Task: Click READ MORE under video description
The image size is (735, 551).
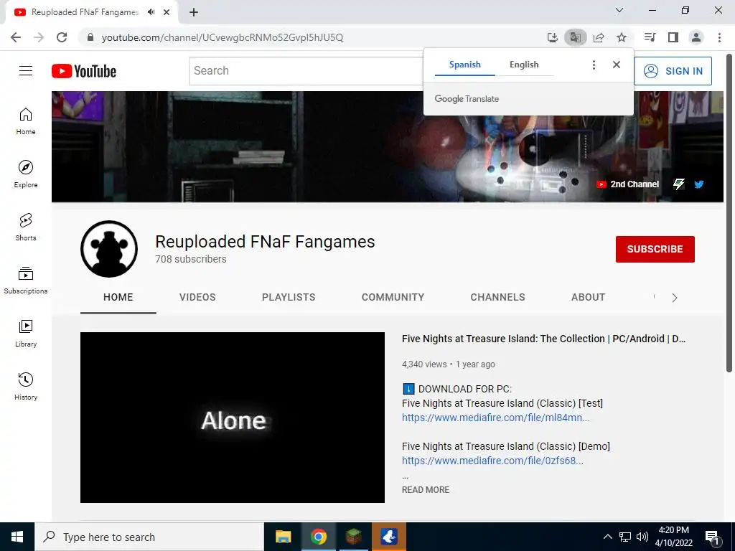Action: pos(426,489)
